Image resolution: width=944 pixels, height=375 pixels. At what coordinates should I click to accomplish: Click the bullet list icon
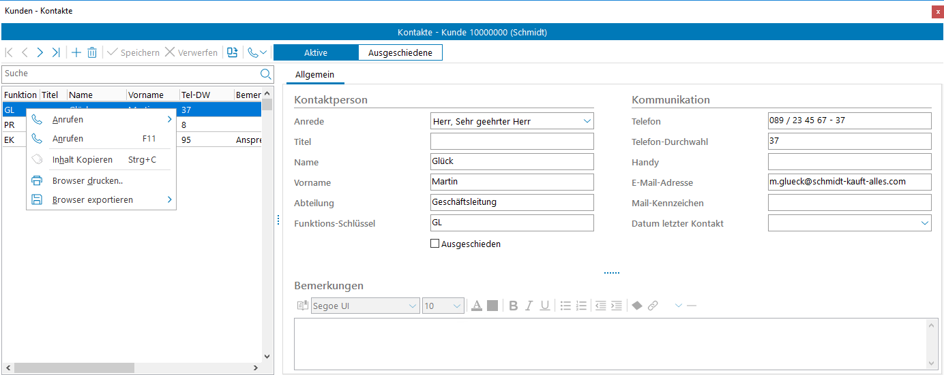tap(565, 306)
